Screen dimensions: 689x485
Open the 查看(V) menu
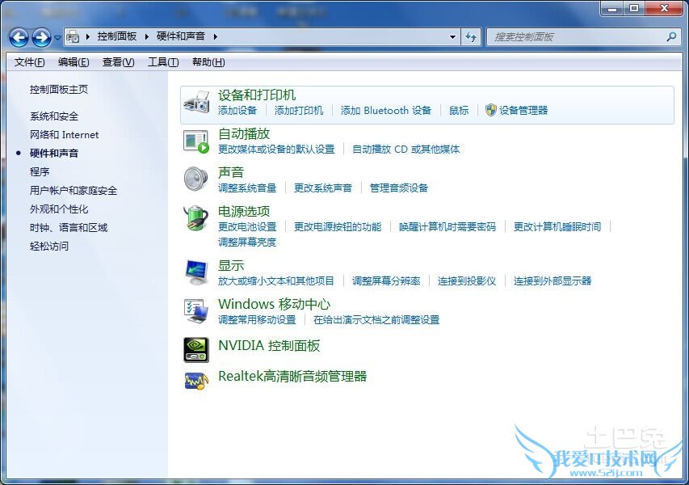click(118, 62)
